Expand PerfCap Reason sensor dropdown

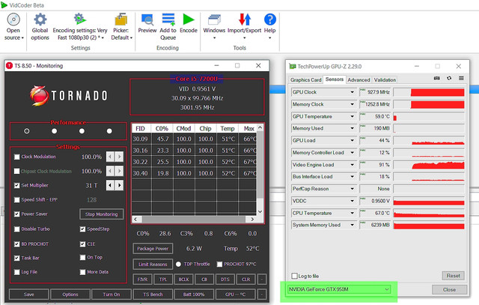tap(353, 189)
